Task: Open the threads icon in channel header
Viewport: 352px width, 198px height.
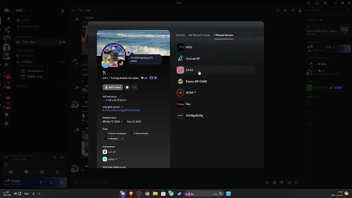Action: click(x=278, y=10)
